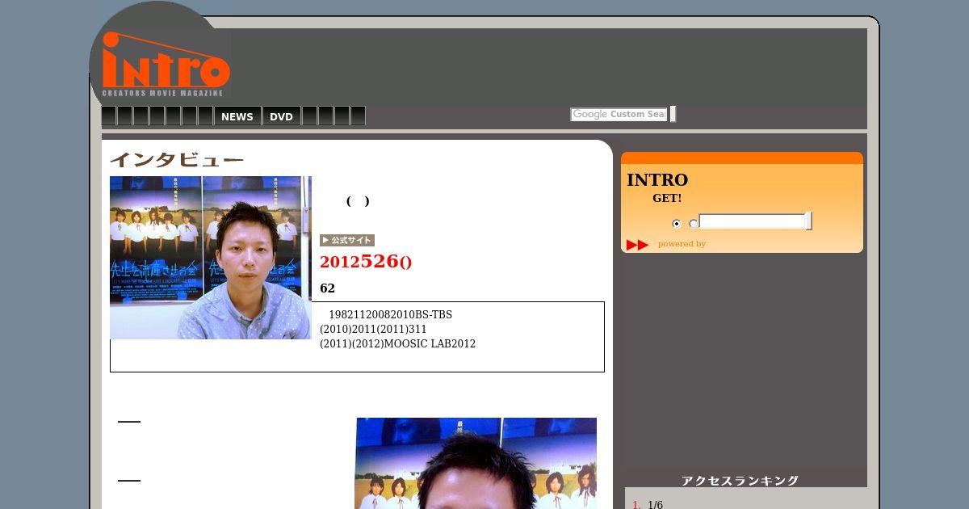
Task: Click the profile line containing '2010BS-TBS'
Action: pos(390,315)
